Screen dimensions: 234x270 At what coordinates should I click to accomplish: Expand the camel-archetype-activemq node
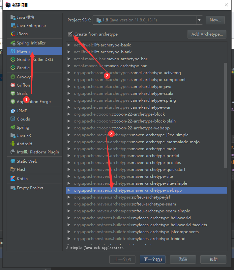click(x=69, y=73)
